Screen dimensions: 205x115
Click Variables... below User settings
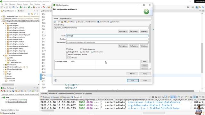click(144, 46)
